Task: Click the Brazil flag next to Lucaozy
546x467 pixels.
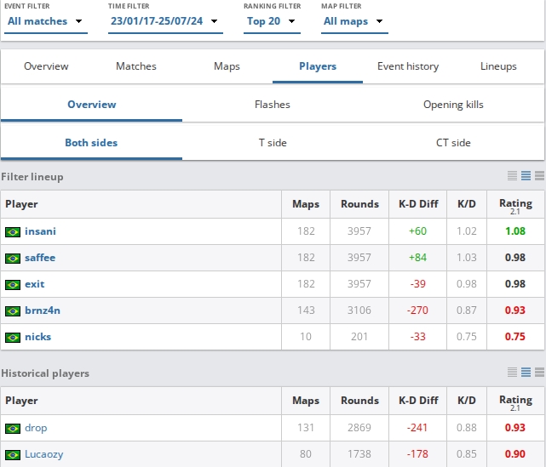Action: [x=13, y=455]
